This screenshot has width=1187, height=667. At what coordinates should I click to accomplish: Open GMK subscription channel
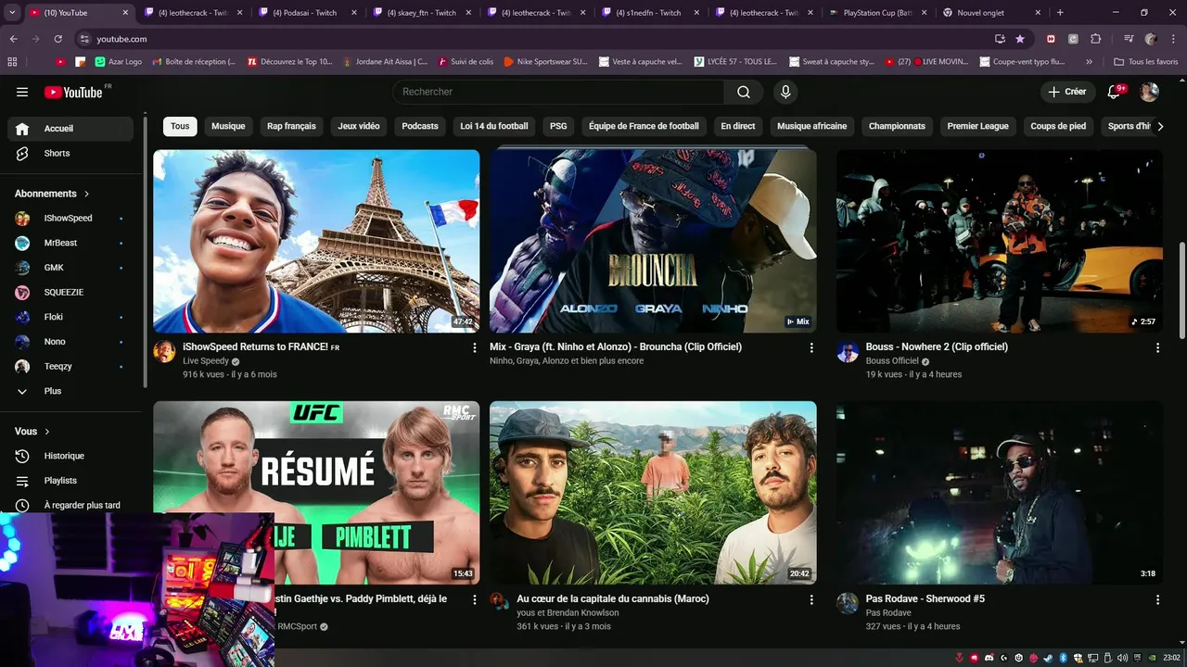[70, 268]
